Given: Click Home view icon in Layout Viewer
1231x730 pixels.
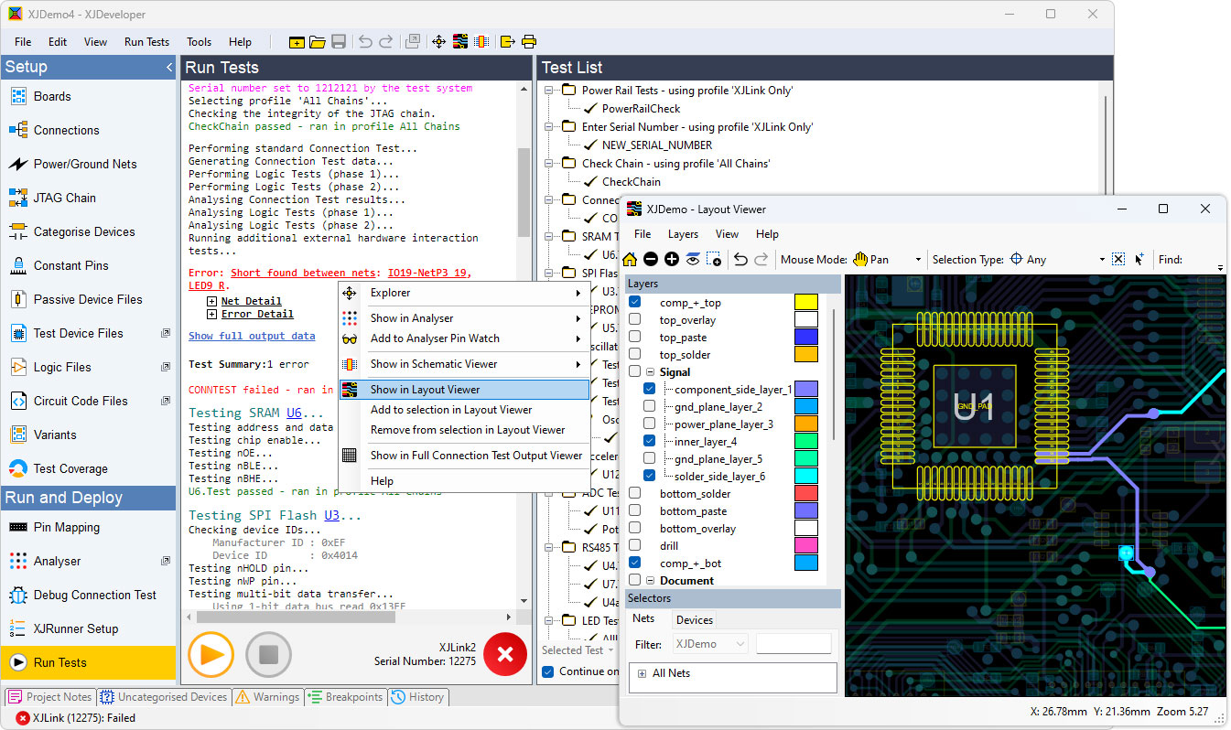Looking at the screenshot, I should click(x=632, y=260).
